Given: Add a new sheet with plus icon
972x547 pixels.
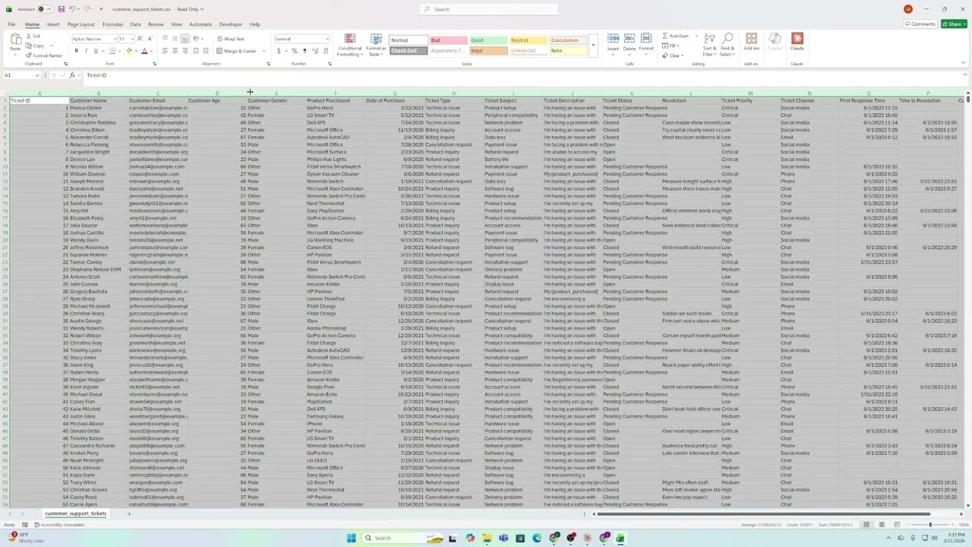Looking at the screenshot, I should pos(129,514).
